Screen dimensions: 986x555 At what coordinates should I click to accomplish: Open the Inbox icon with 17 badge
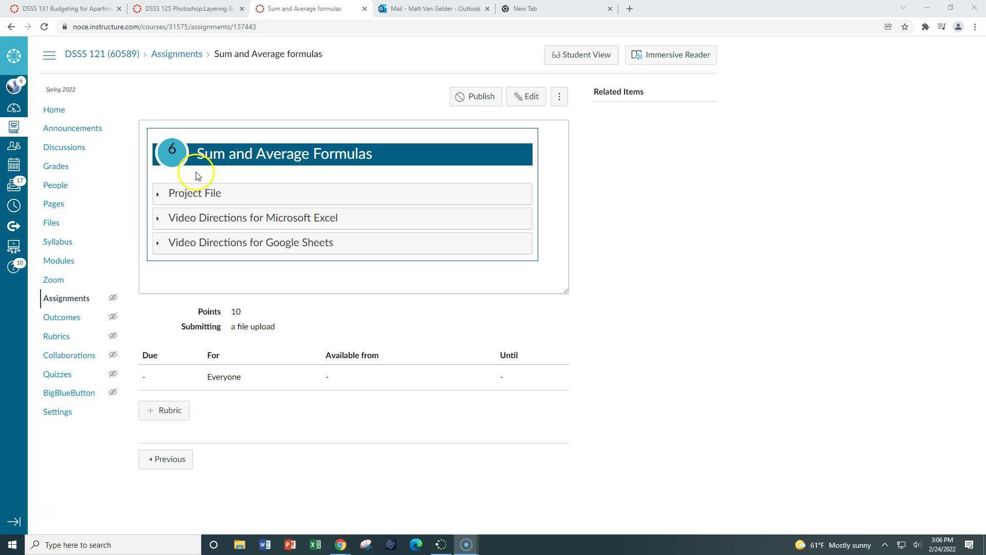pyautogui.click(x=14, y=185)
